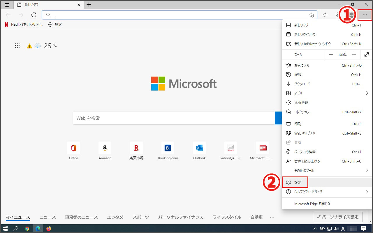Launch Chrome from the taskbar
Screen dimensions: 373x233
coord(27,229)
